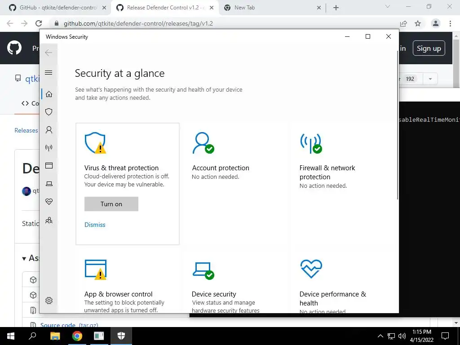This screenshot has height=345, width=460.
Task: Click the Releases link on GitHub
Action: pyautogui.click(x=26, y=130)
